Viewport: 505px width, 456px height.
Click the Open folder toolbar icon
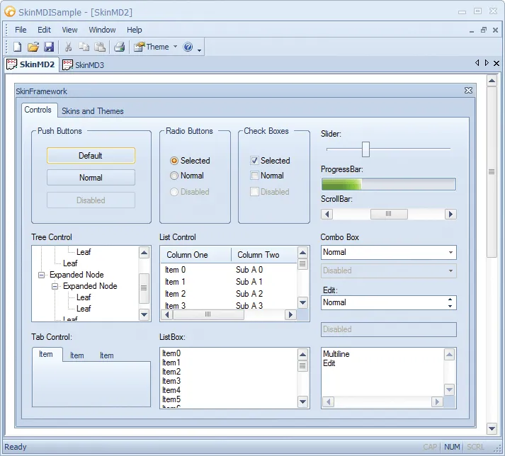[33, 47]
